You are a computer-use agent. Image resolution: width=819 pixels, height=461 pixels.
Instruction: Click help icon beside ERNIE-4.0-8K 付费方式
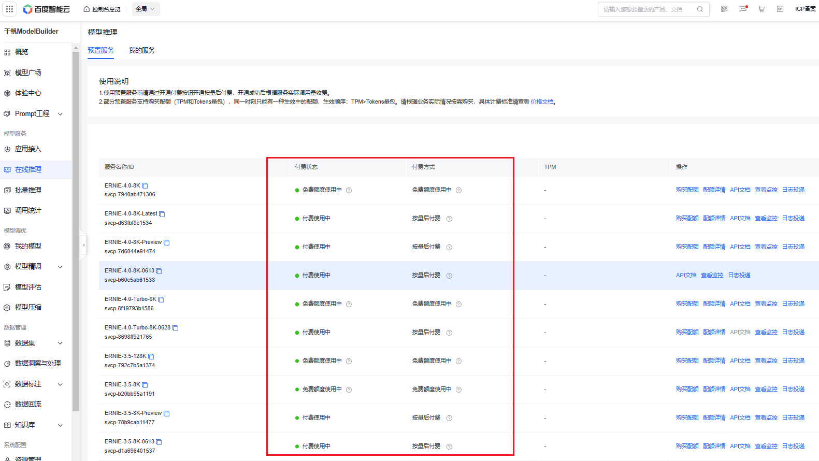[x=459, y=190]
